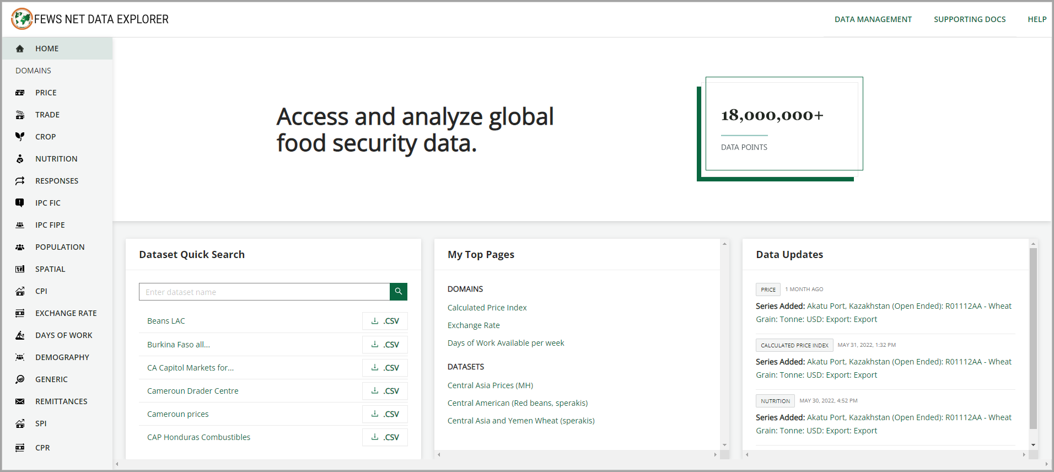Click into the dataset name search field

(x=265, y=292)
